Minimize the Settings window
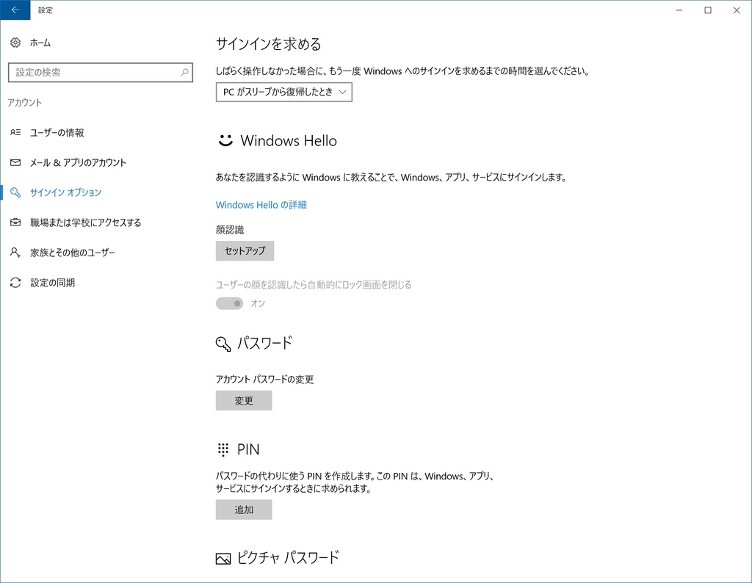The width and height of the screenshot is (752, 583). click(x=679, y=10)
